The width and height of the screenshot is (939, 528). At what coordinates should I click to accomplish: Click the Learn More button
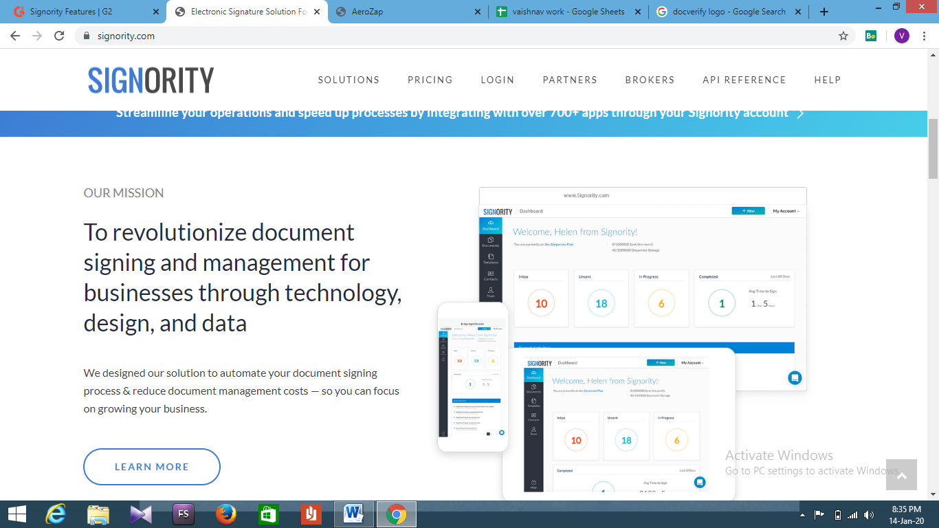pos(152,467)
